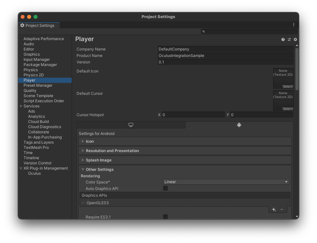Collapse the Services tree group
The height and width of the screenshot is (243, 317).
[21, 106]
